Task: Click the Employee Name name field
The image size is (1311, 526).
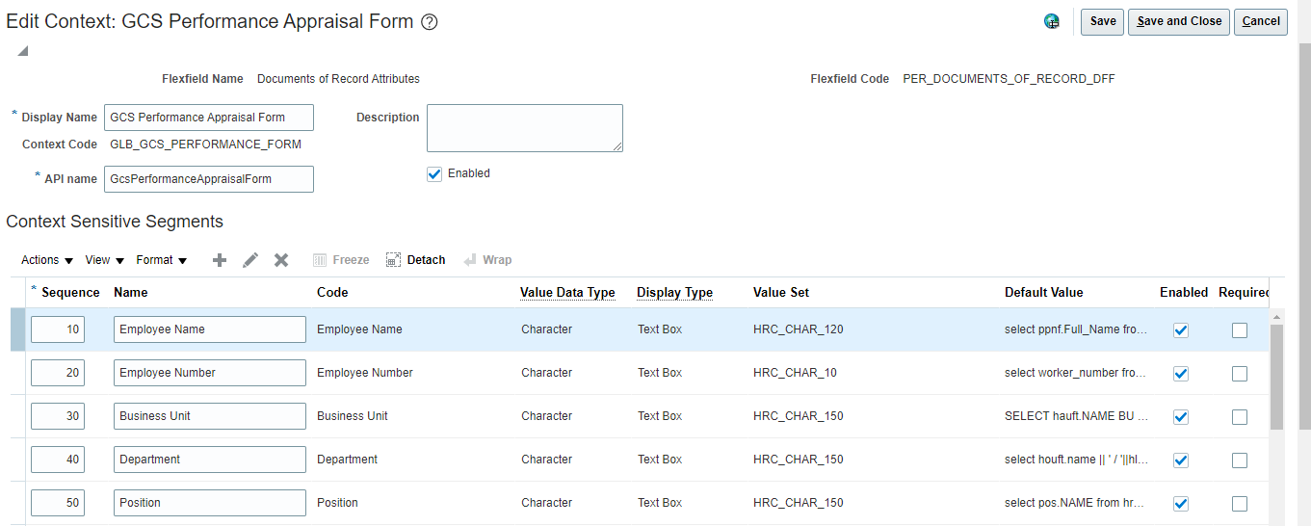Action: [210, 329]
